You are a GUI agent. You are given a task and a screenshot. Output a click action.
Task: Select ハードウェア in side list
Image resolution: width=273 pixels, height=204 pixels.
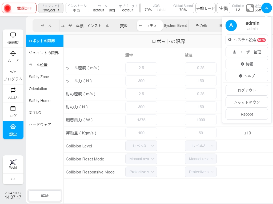pyautogui.click(x=45, y=125)
